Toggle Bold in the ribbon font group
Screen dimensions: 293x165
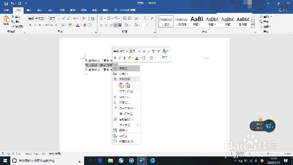coord(30,25)
